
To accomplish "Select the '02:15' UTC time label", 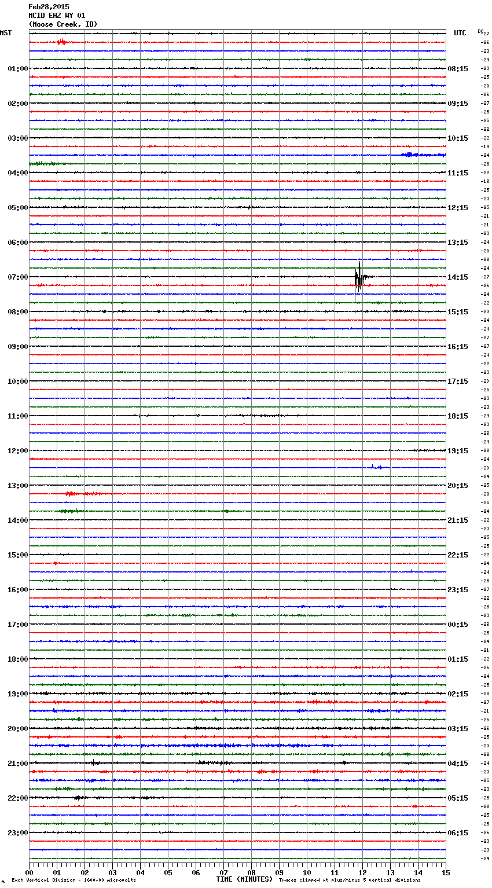I will pyautogui.click(x=458, y=694).
